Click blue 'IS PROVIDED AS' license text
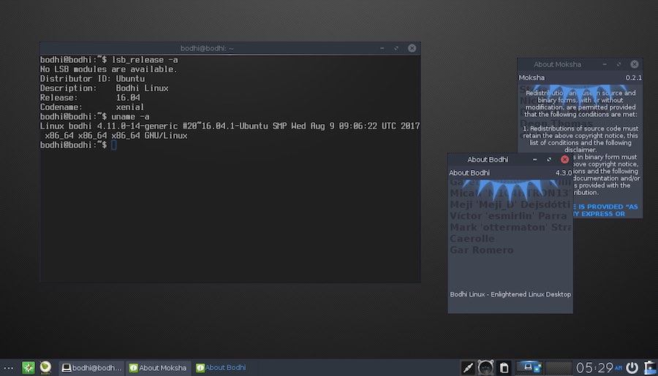Screen dimensions: 658x376 point(605,207)
